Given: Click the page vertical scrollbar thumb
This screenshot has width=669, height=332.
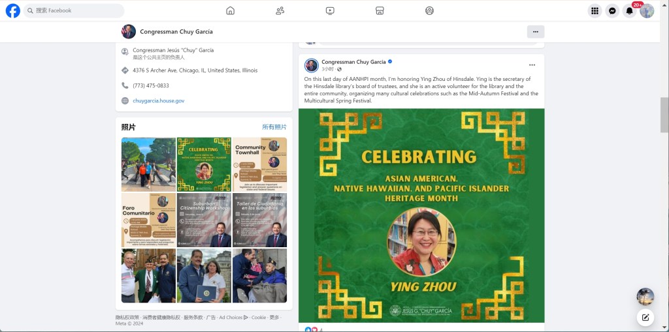Looking at the screenshot, I should click(664, 115).
